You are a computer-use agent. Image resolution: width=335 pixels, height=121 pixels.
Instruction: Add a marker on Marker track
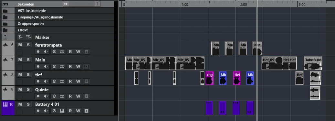point(20,37)
